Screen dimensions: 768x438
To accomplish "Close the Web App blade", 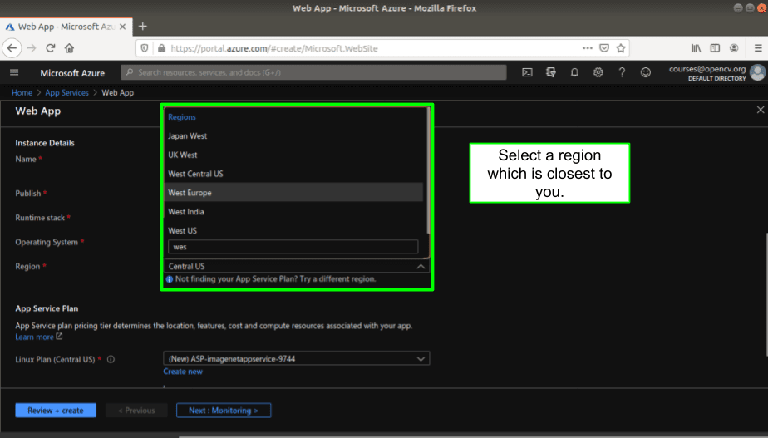I will point(761,110).
